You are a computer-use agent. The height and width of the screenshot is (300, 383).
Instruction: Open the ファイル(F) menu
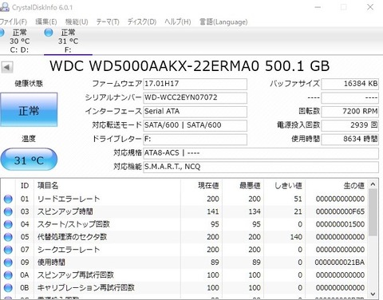click(13, 22)
